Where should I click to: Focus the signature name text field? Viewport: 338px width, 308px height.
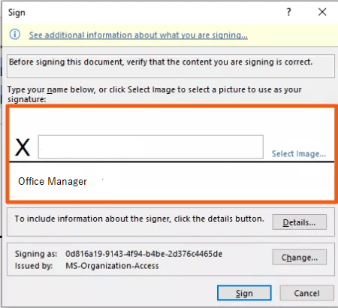151,147
